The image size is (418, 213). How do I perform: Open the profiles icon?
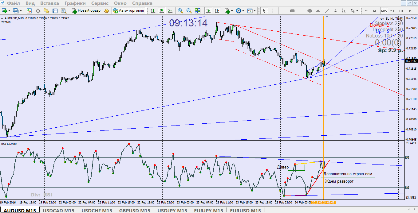(16, 11)
